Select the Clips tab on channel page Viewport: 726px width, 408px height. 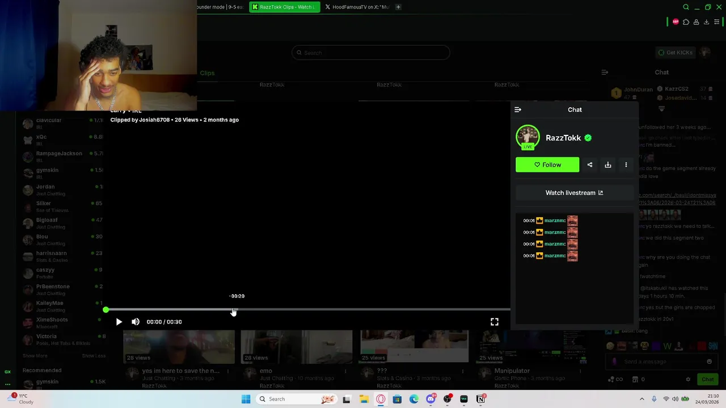[207, 73]
